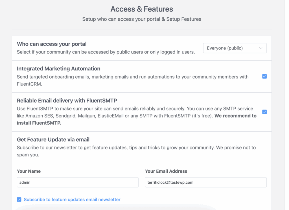
Task: Click the 'Your Email Address' label
Action: pos(166,171)
